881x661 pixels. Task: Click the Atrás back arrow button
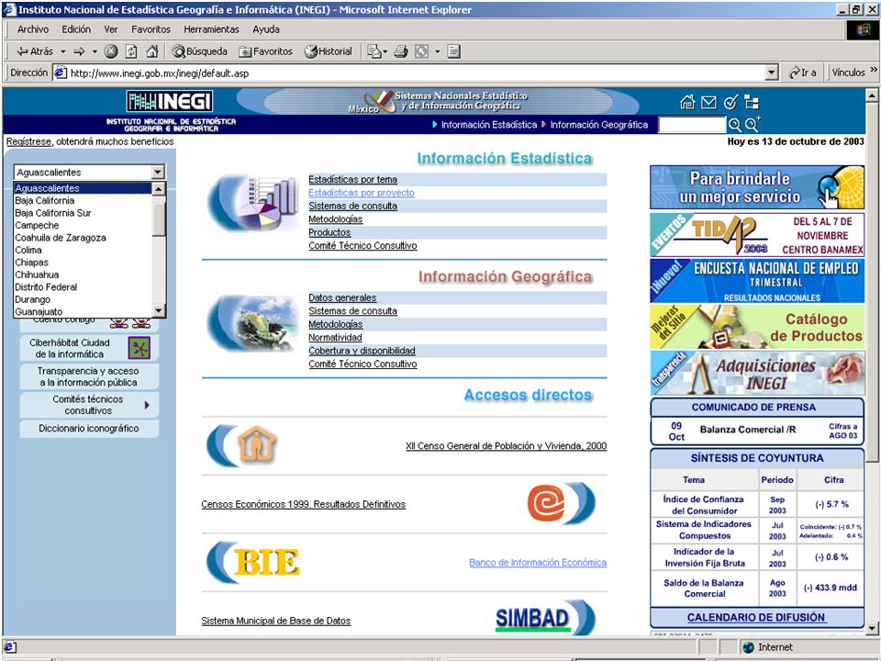(x=35, y=51)
